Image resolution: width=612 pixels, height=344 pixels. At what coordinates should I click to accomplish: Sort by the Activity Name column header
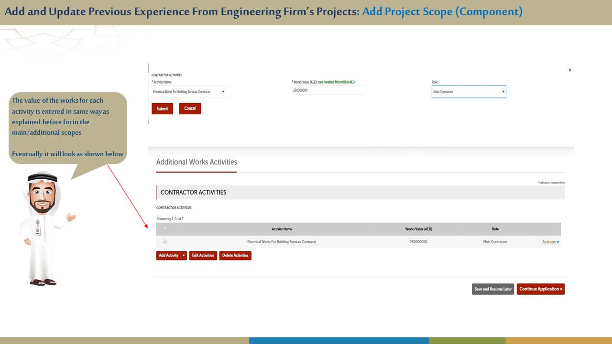282,229
